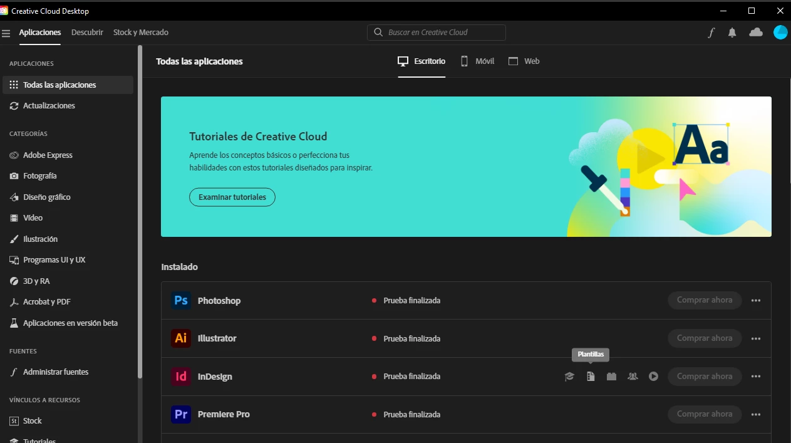Select the Escritorio platform tab
The image size is (791, 443).
421,61
